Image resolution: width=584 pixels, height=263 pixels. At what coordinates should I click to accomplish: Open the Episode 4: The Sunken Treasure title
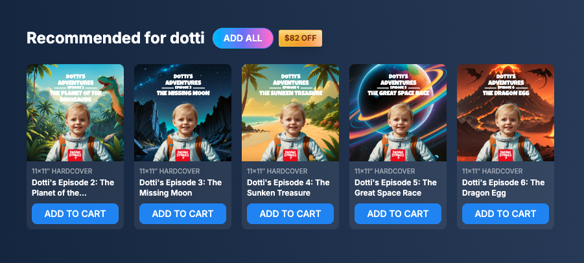click(x=288, y=188)
